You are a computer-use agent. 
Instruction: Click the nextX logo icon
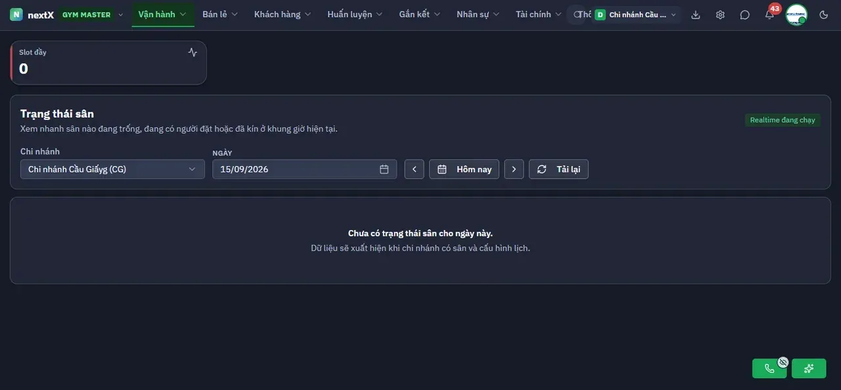tap(16, 14)
